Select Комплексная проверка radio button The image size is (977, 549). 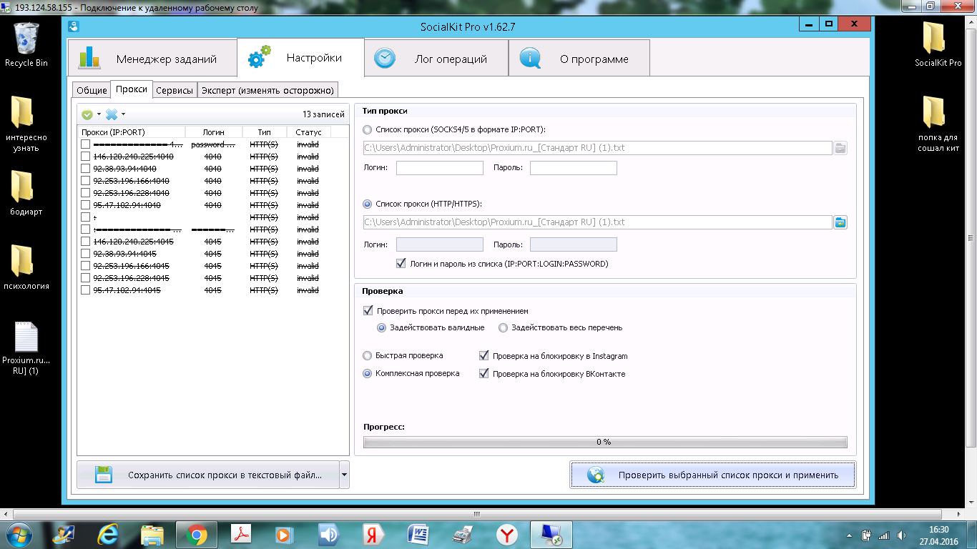pyautogui.click(x=368, y=373)
